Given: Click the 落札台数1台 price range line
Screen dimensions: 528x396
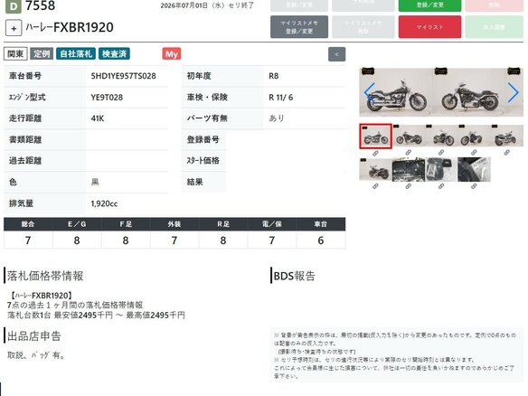Looking at the screenshot, I should (x=97, y=316).
